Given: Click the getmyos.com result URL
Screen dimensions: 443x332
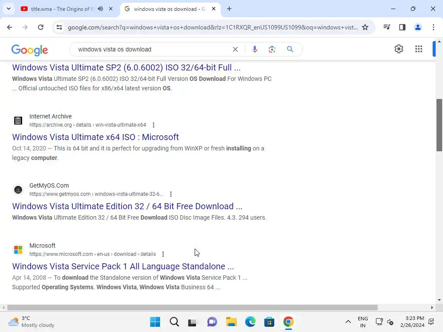Looking at the screenshot, I should (x=96, y=194).
